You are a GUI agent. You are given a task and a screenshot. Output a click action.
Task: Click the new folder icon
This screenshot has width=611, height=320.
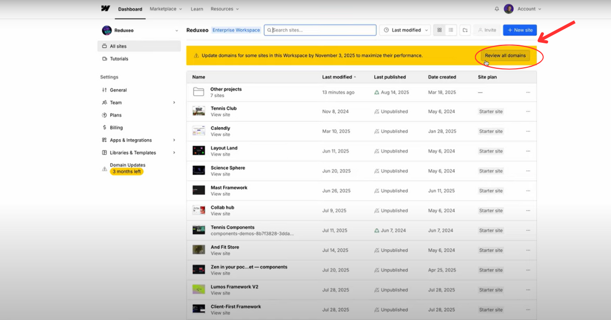[465, 30]
